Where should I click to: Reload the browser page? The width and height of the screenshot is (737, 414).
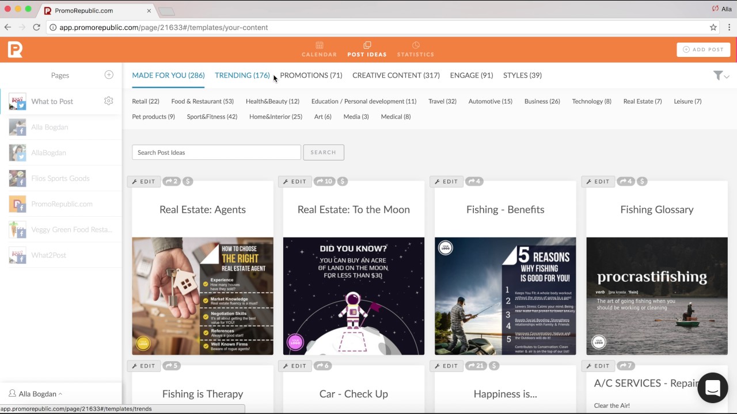[37, 27]
